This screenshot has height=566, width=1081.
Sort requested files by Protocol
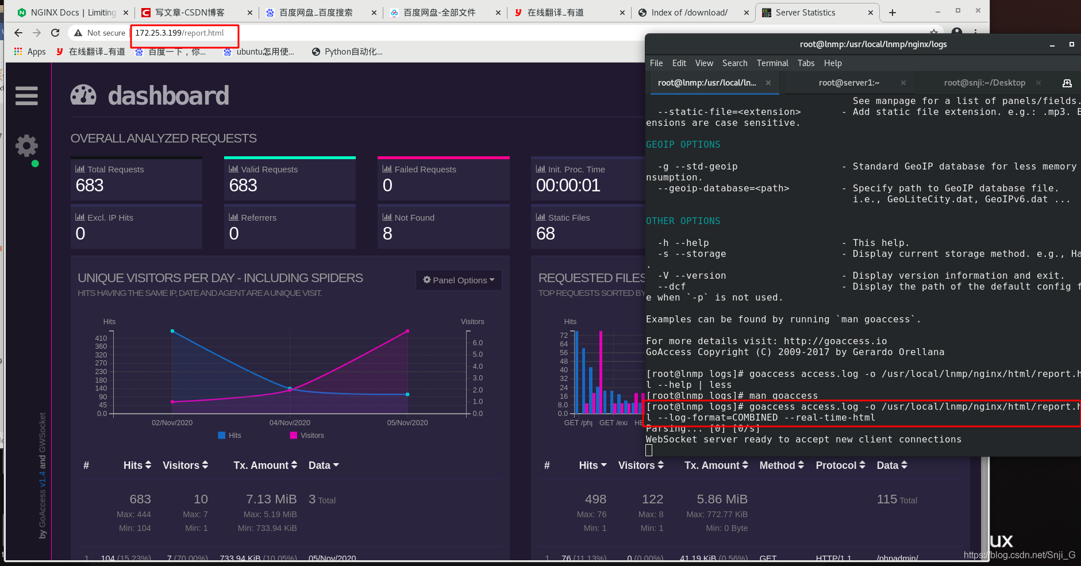point(841,465)
